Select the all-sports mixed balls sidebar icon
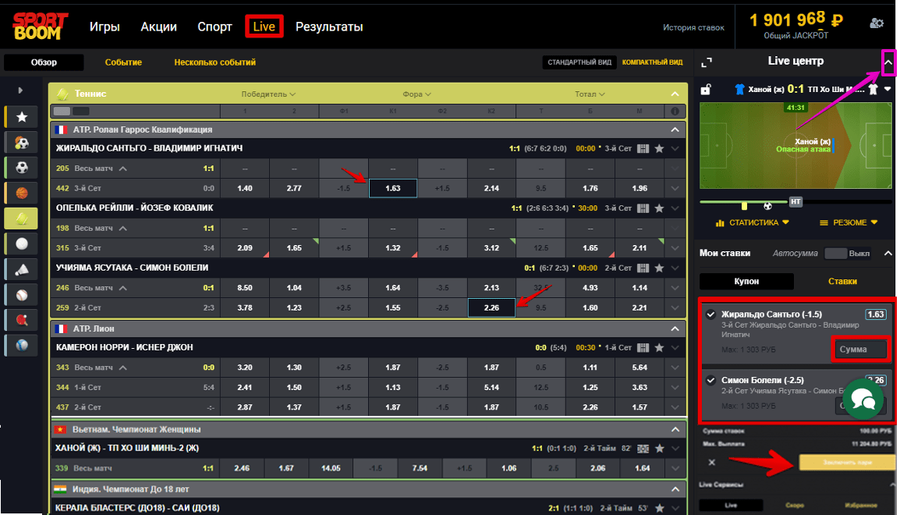 [22, 142]
